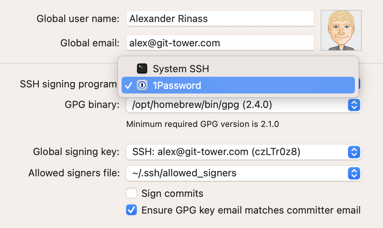Focus the Global email text field
The image size is (383, 228).
(x=220, y=43)
